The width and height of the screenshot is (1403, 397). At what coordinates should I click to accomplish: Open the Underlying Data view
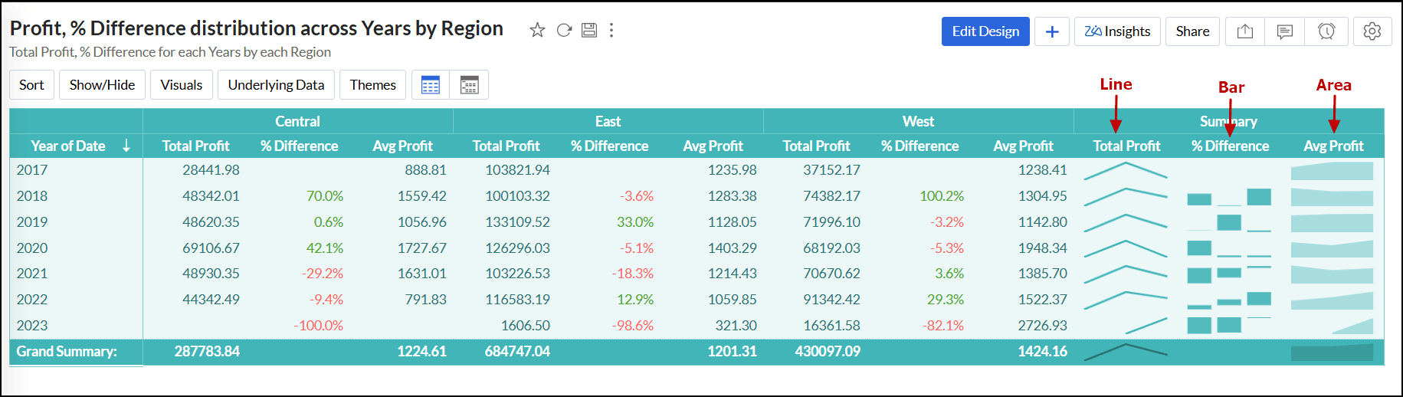tap(276, 85)
